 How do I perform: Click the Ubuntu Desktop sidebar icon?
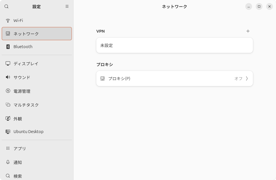(x=8, y=131)
